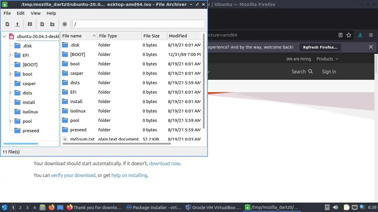Click Sign in on Ubuntu site
Image resolution: width=378 pixels, height=212 pixels.
(329, 72)
